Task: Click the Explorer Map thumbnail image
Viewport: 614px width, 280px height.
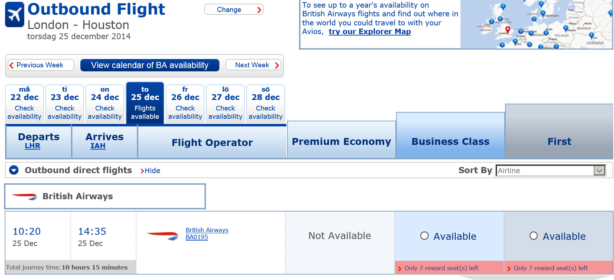Action: (536, 25)
